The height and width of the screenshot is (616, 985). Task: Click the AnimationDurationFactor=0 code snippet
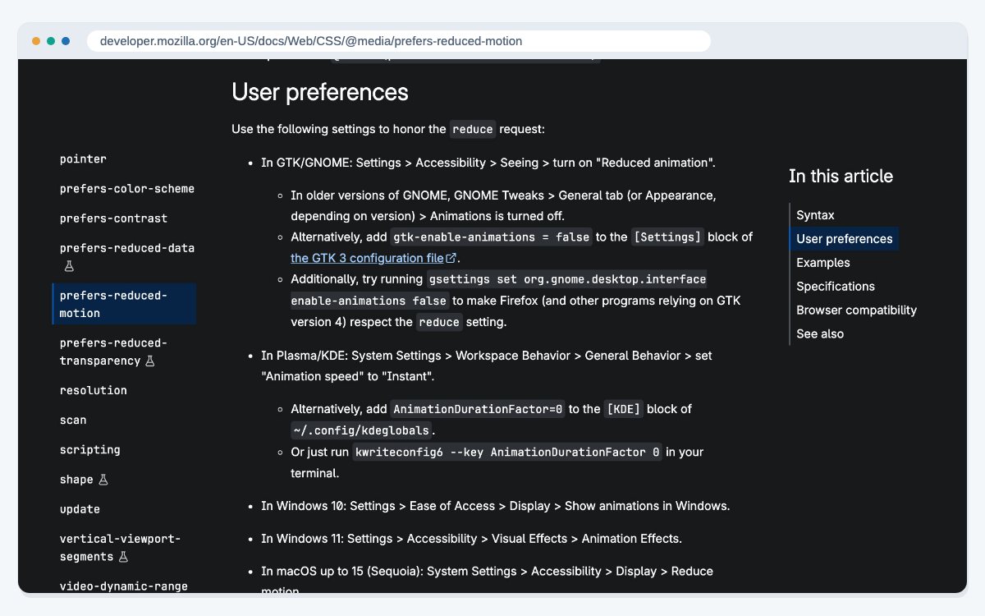(x=478, y=409)
